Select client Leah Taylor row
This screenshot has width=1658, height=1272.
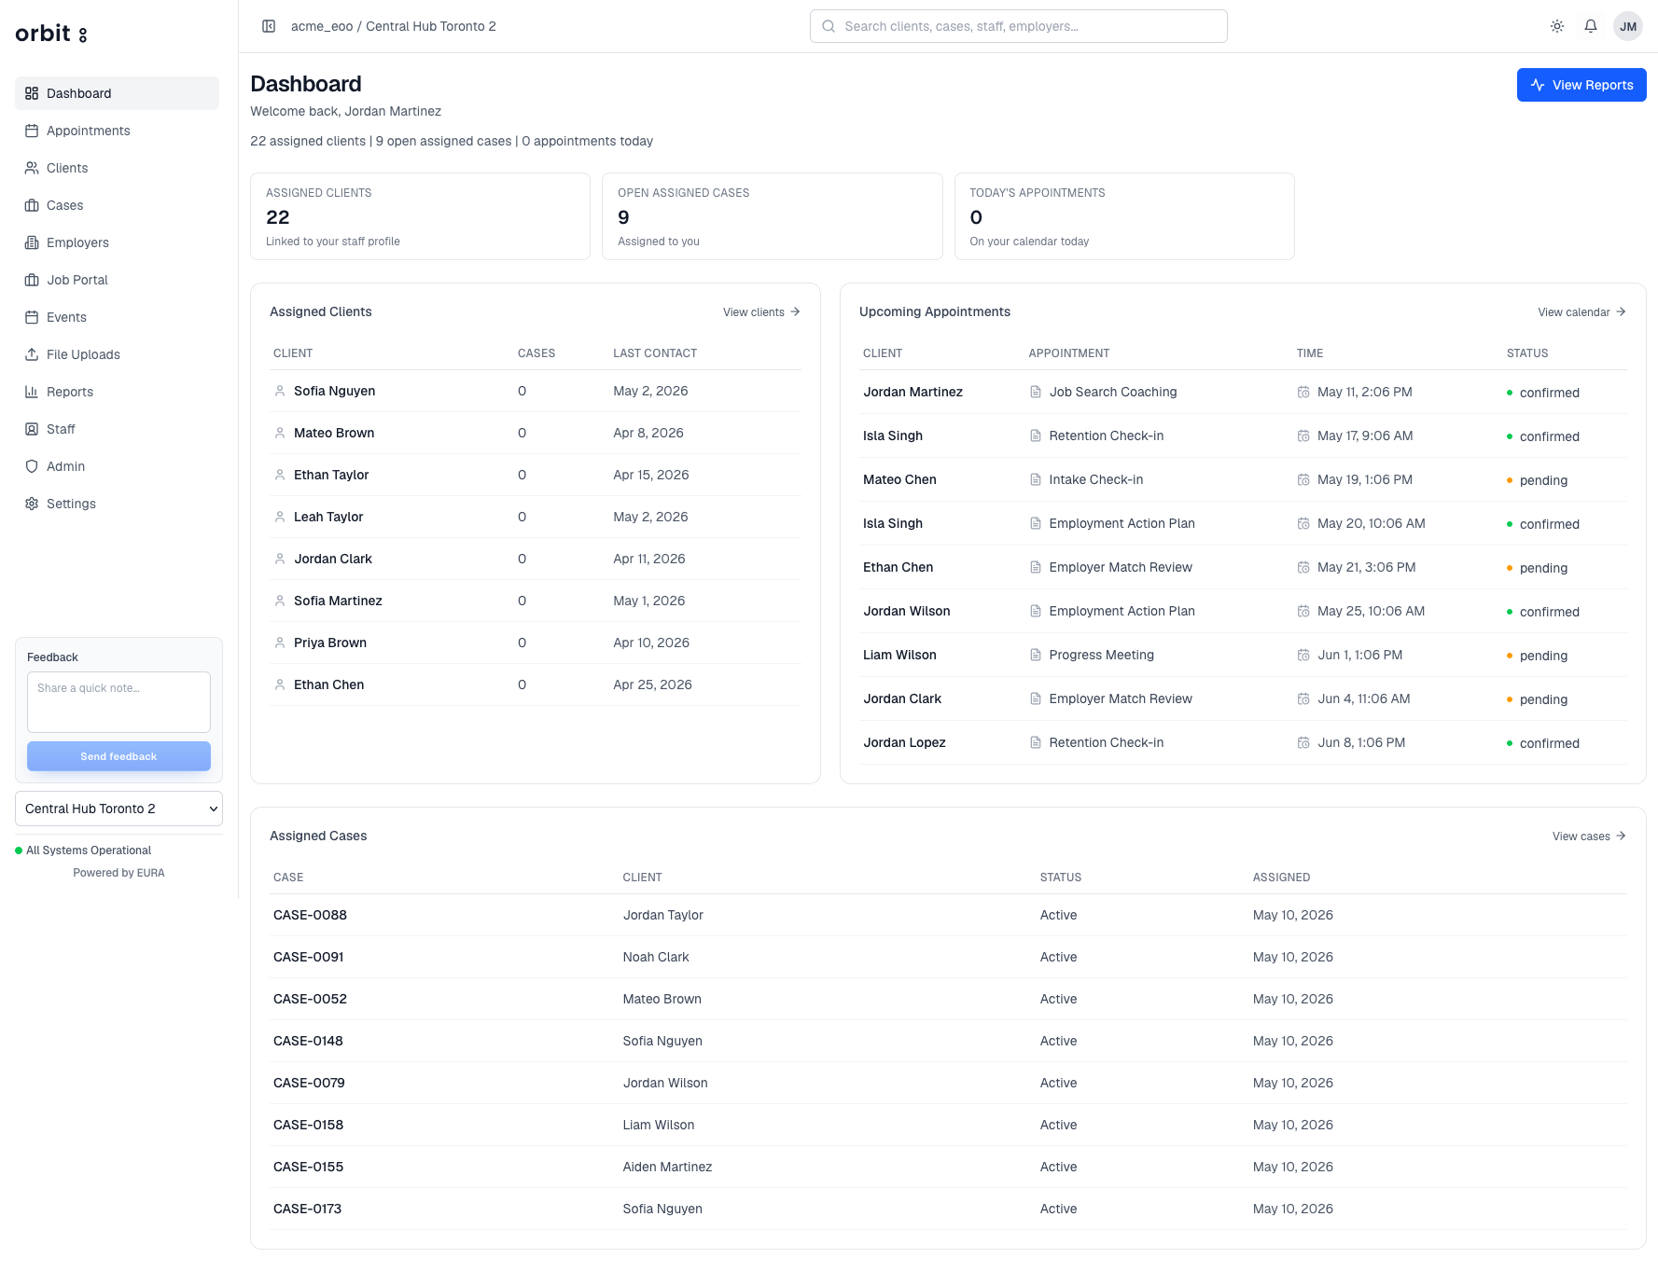pos(536,517)
